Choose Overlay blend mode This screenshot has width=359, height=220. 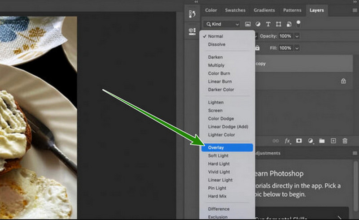tap(227, 147)
